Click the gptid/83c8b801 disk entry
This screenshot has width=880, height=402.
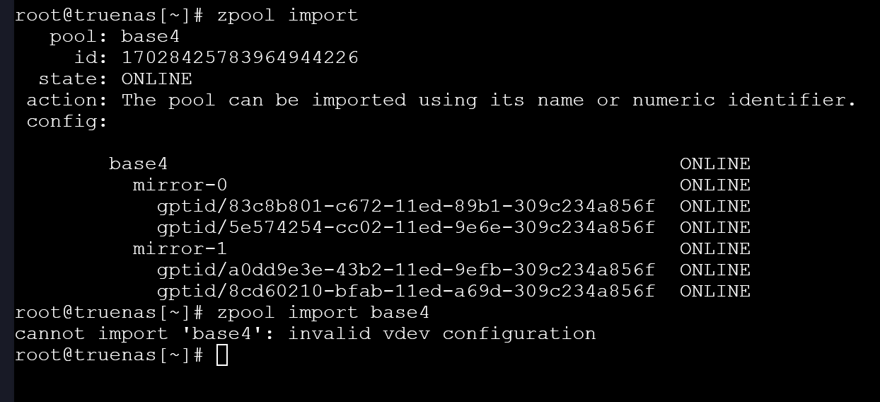[x=405, y=207]
